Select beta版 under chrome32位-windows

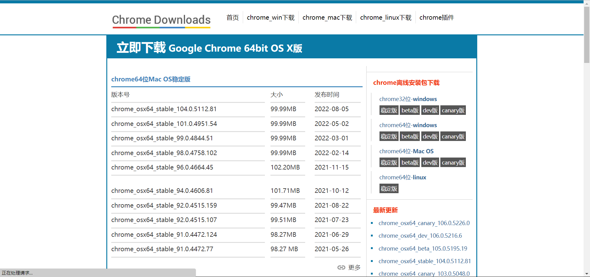[410, 110]
